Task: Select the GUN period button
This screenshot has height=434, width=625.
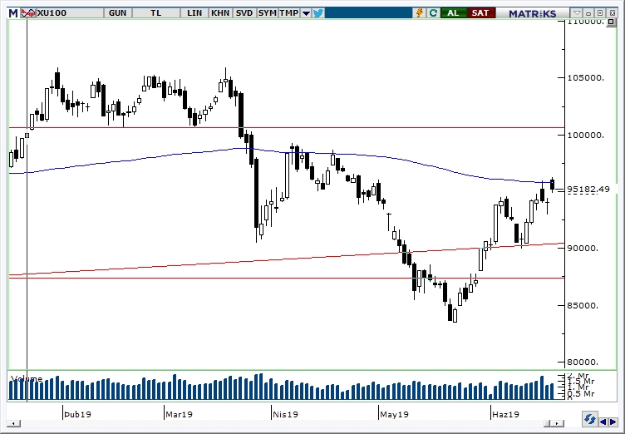Action: pos(117,13)
